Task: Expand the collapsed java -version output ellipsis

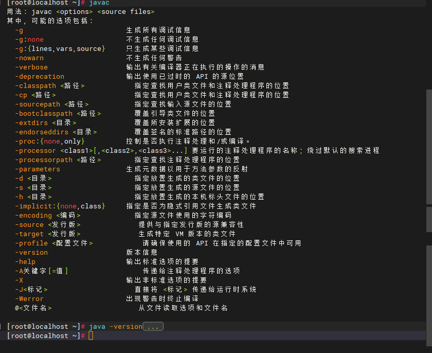Action: coord(153,327)
